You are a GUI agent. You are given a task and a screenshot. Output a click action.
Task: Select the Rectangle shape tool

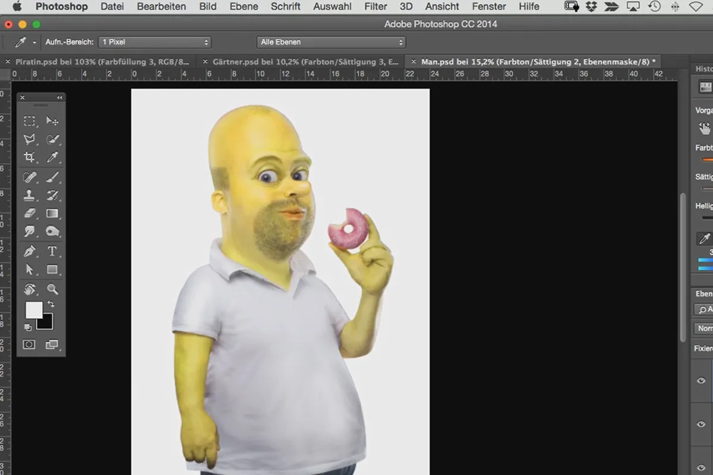click(52, 270)
